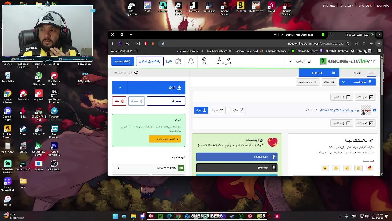
Task: Toggle the checkbox next to aN2edL4DgO5IDraKVtoIq.png
Action: point(374,110)
